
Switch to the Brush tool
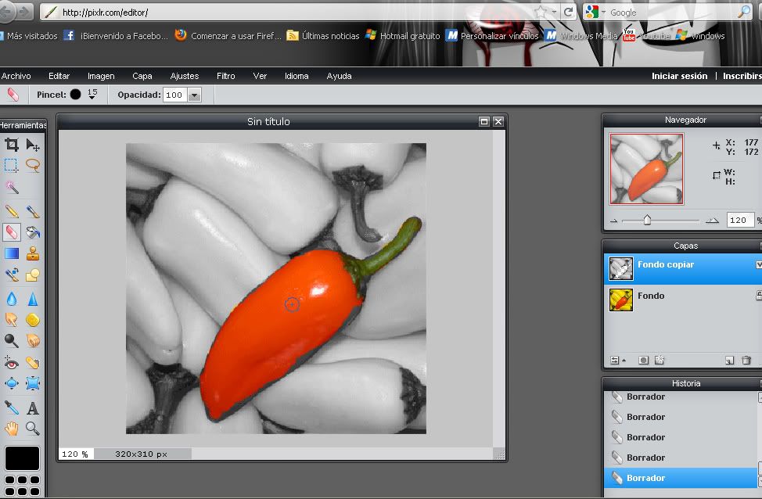pos(33,211)
